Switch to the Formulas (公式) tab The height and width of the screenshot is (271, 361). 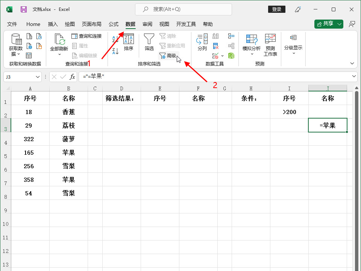[114, 24]
